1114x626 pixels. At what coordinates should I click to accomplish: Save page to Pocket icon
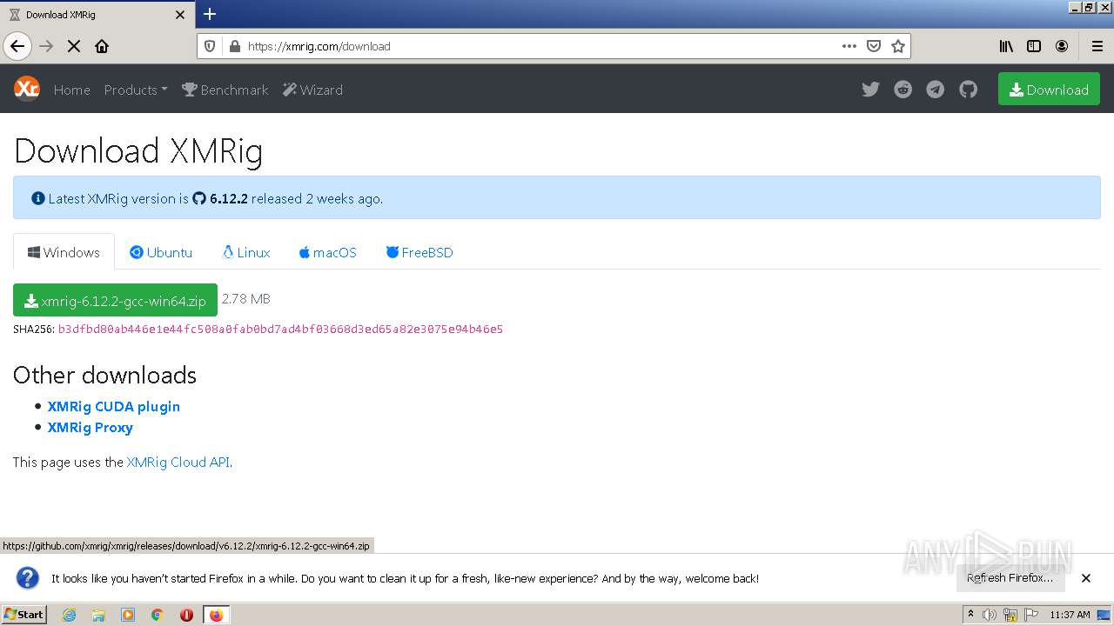[x=874, y=46]
